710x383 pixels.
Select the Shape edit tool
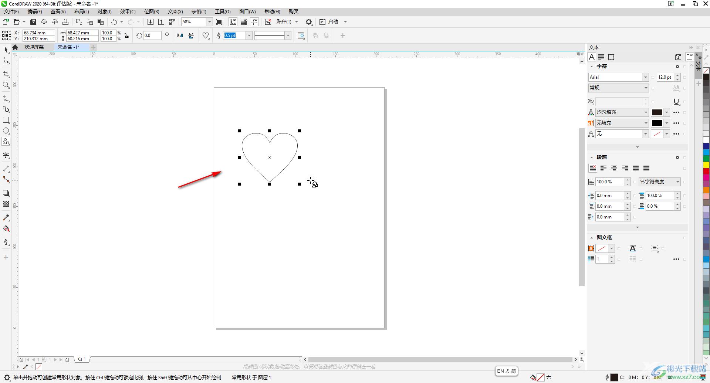click(6, 61)
